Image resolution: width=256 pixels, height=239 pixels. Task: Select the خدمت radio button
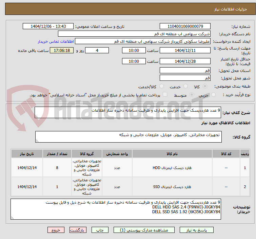pyautogui.click(x=185, y=86)
